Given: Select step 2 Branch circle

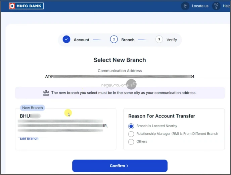Looking at the screenshot, I should pyautogui.click(x=114, y=39).
